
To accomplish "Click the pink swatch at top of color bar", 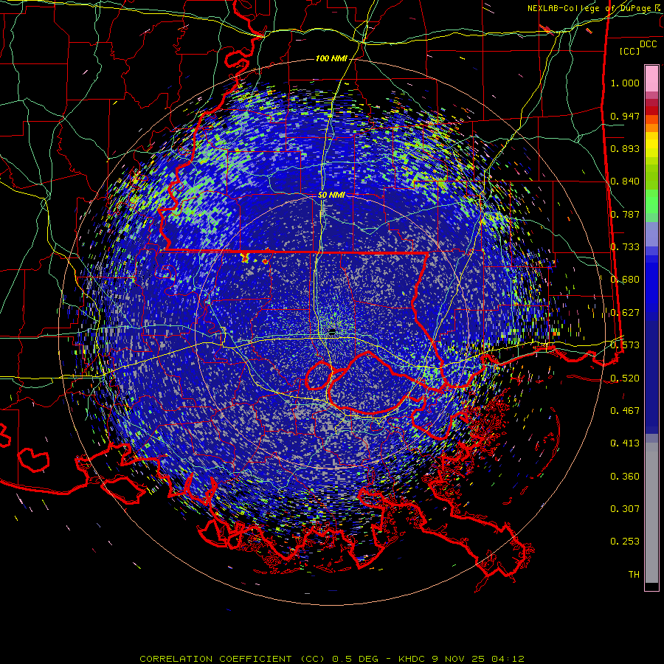I will [x=651, y=78].
